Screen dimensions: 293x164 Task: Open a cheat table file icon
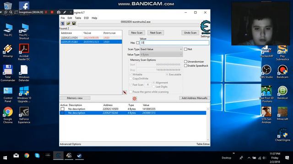click(68, 23)
